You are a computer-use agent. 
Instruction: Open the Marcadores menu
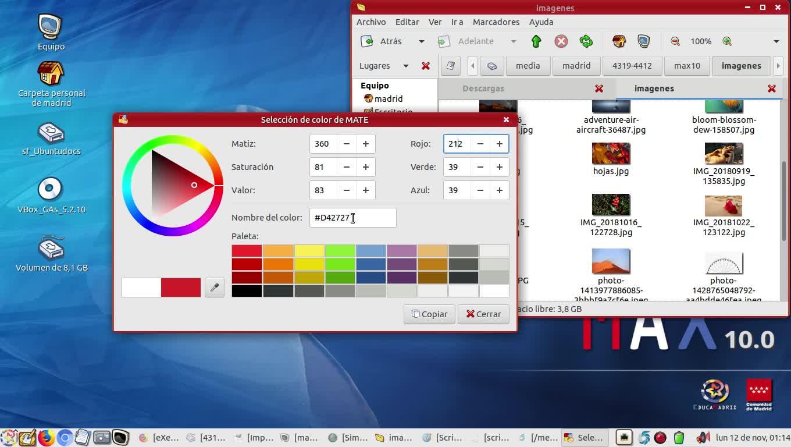click(496, 22)
